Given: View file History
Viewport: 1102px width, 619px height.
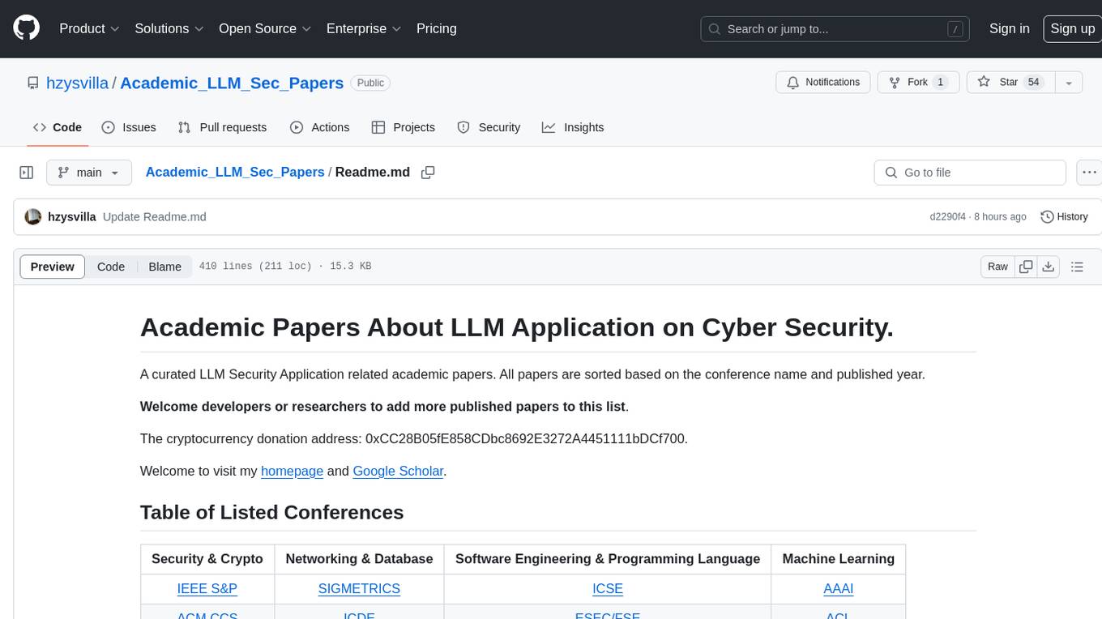Looking at the screenshot, I should click(x=1064, y=216).
